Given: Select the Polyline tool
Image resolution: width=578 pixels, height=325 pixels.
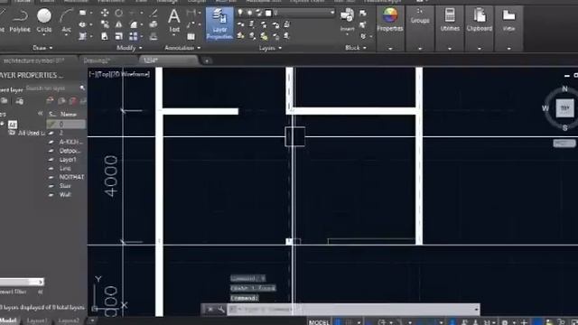Looking at the screenshot, I should pyautogui.click(x=20, y=21).
